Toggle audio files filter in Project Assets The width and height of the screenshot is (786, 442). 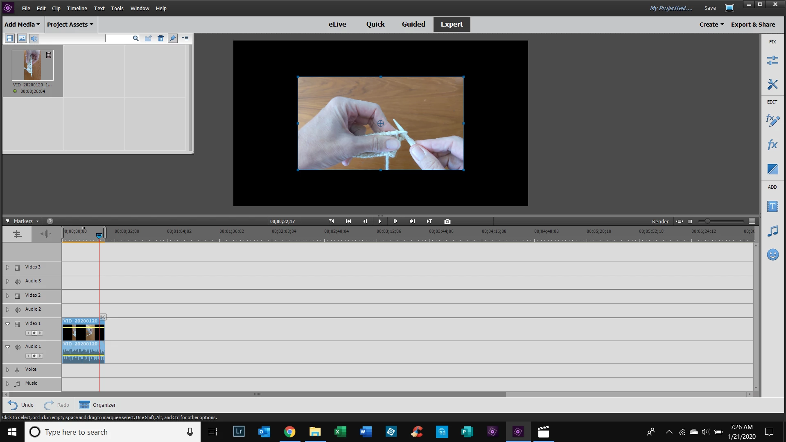34,38
